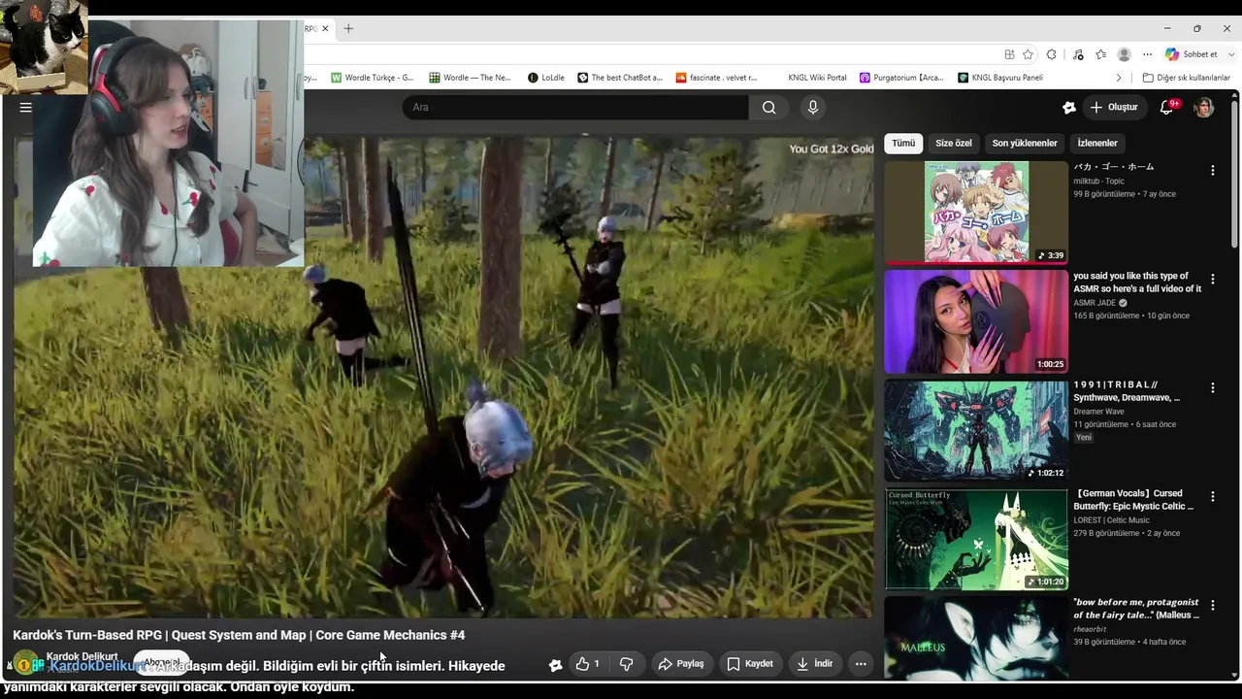The image size is (1242, 699).
Task: Open the Cursed Butterfly video thumbnail
Action: [976, 539]
